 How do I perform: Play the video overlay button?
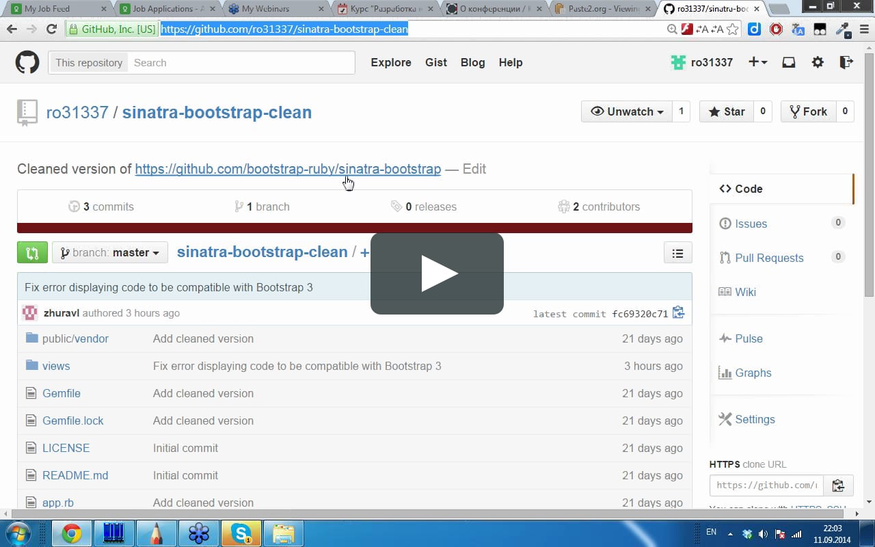pyautogui.click(x=437, y=273)
